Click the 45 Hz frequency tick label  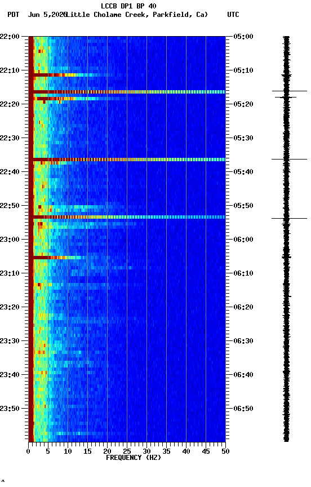point(206,451)
